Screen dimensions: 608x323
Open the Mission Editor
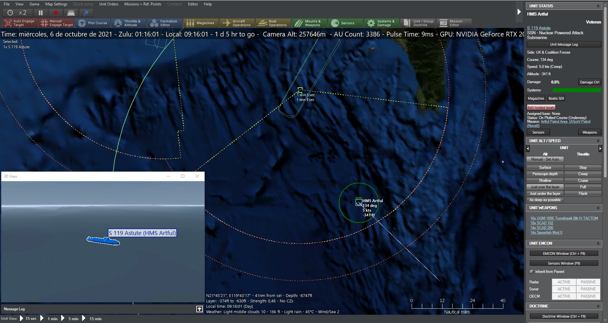454,23
